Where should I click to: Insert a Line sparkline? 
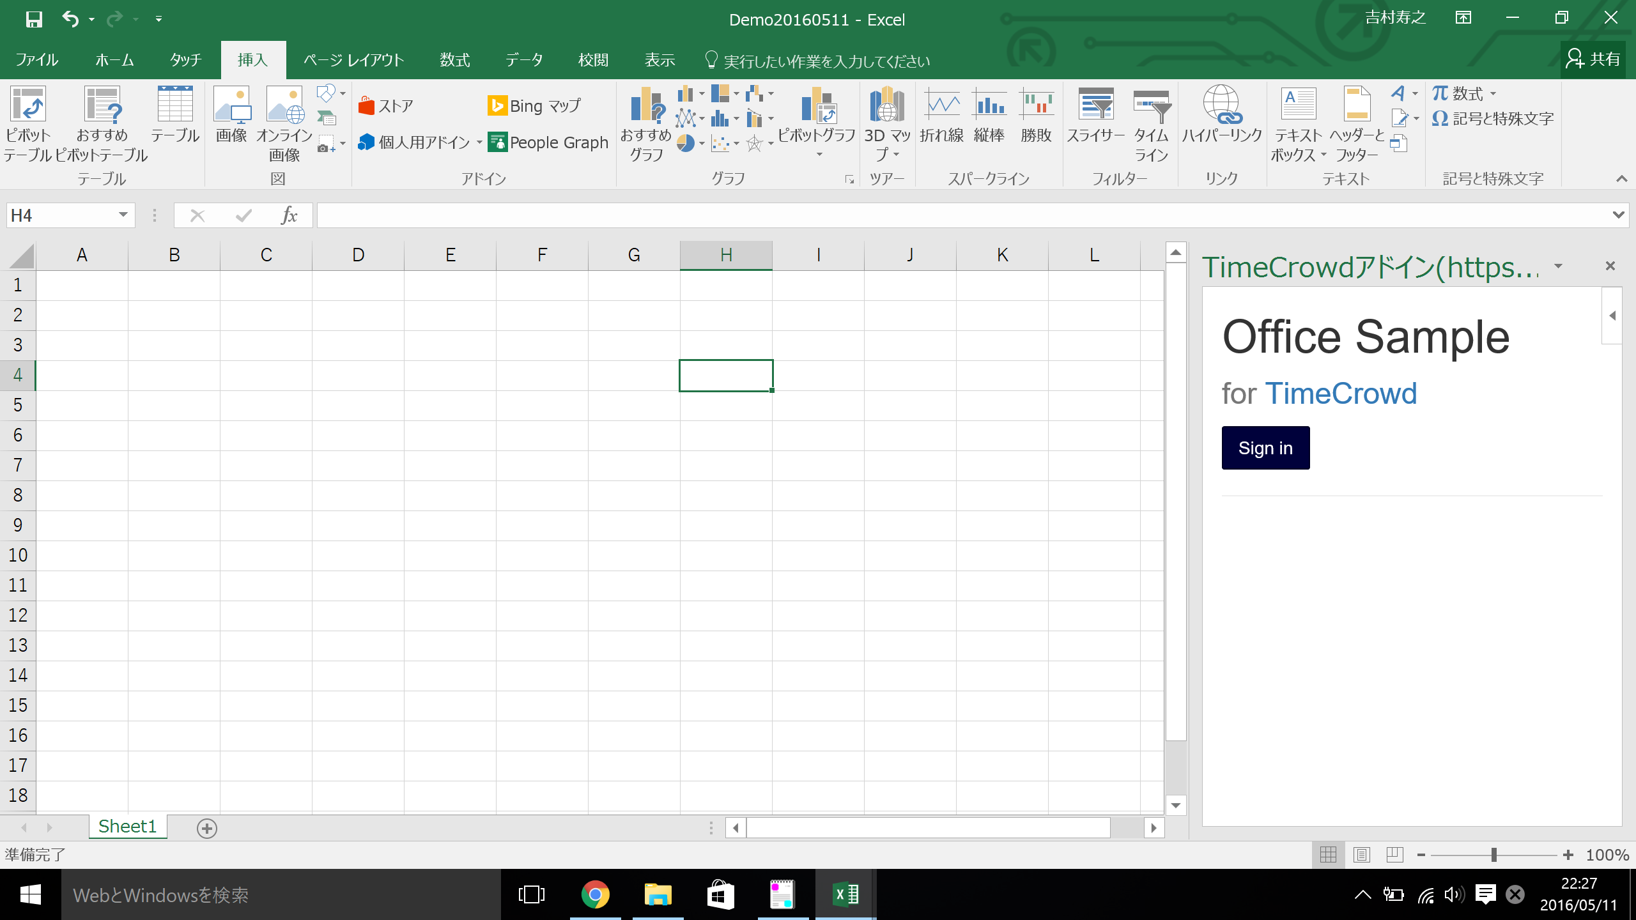coord(942,115)
